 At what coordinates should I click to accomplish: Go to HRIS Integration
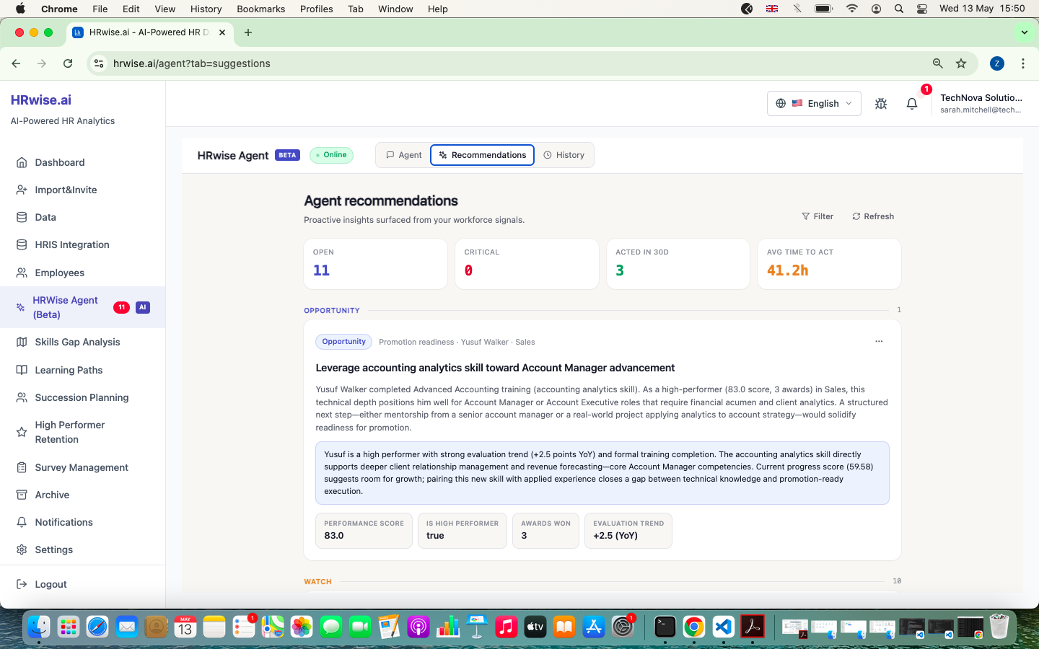point(82,244)
